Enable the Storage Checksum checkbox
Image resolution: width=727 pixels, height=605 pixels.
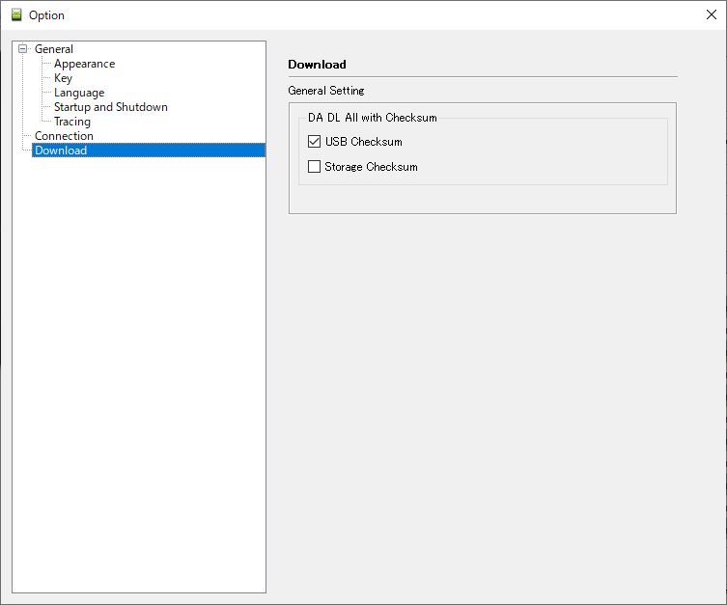tap(315, 166)
